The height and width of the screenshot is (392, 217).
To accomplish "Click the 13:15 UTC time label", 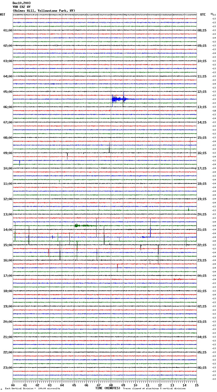I will coord(202,107).
